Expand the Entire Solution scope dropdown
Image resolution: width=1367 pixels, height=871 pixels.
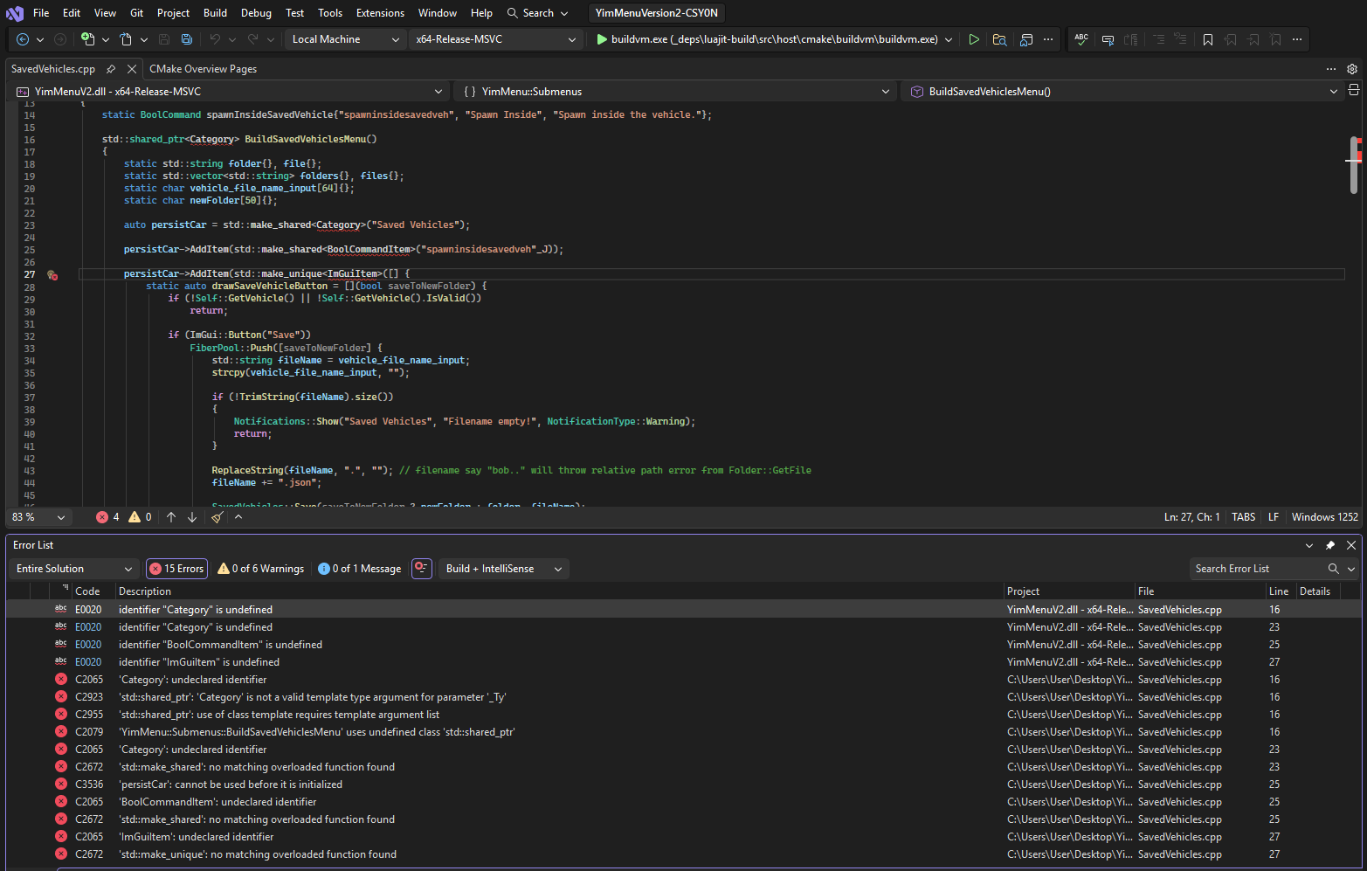pyautogui.click(x=74, y=569)
